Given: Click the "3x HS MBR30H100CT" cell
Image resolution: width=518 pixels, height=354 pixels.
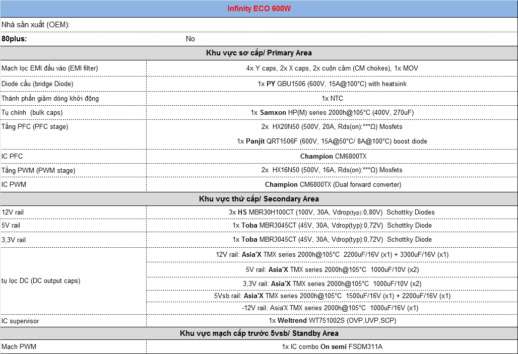Looking at the screenshot, I should 332,213.
